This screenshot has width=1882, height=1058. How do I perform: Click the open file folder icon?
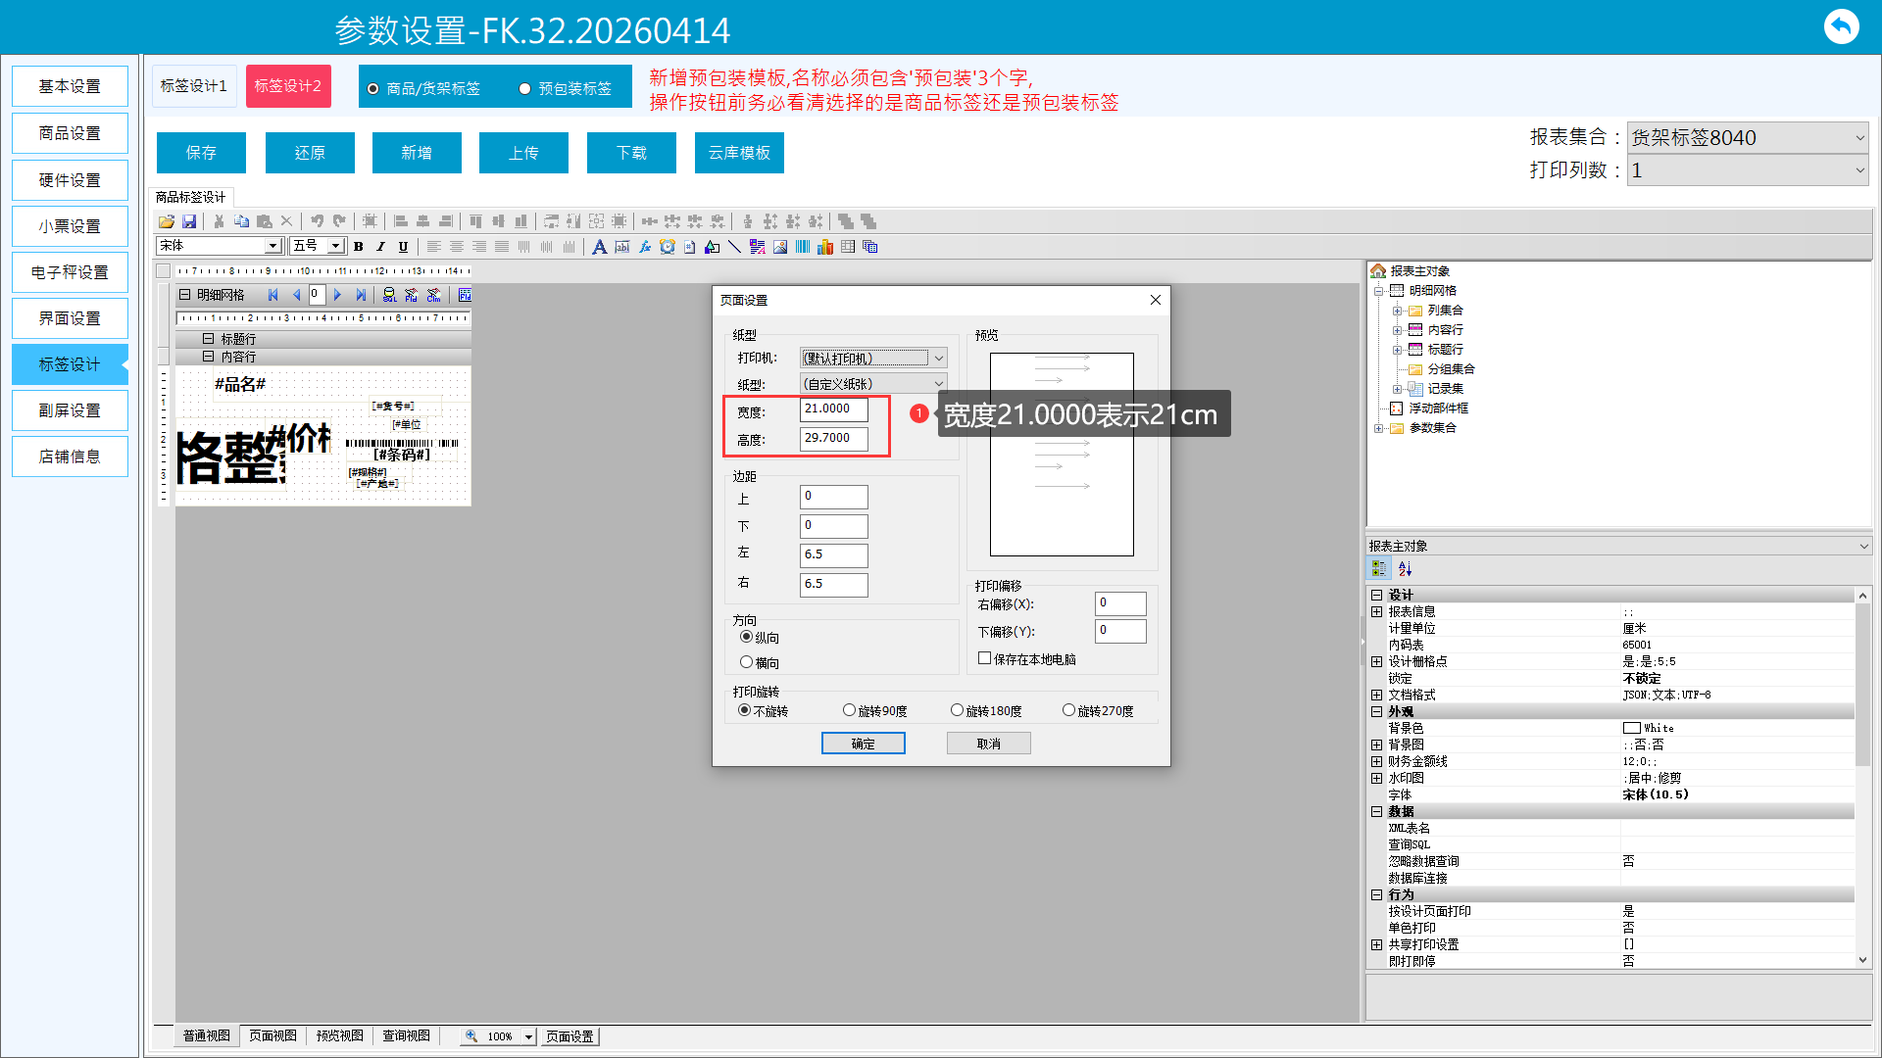coord(167,221)
